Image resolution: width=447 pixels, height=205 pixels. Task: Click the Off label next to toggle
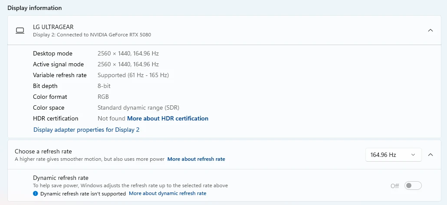click(x=395, y=186)
